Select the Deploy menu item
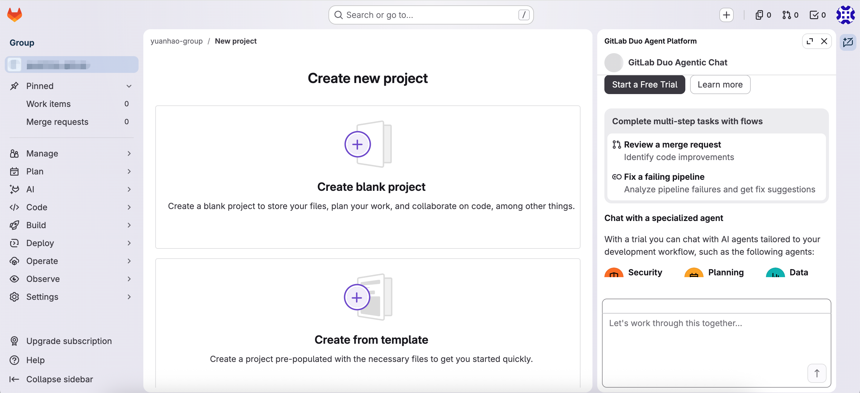This screenshot has width=860, height=393. coord(71,243)
